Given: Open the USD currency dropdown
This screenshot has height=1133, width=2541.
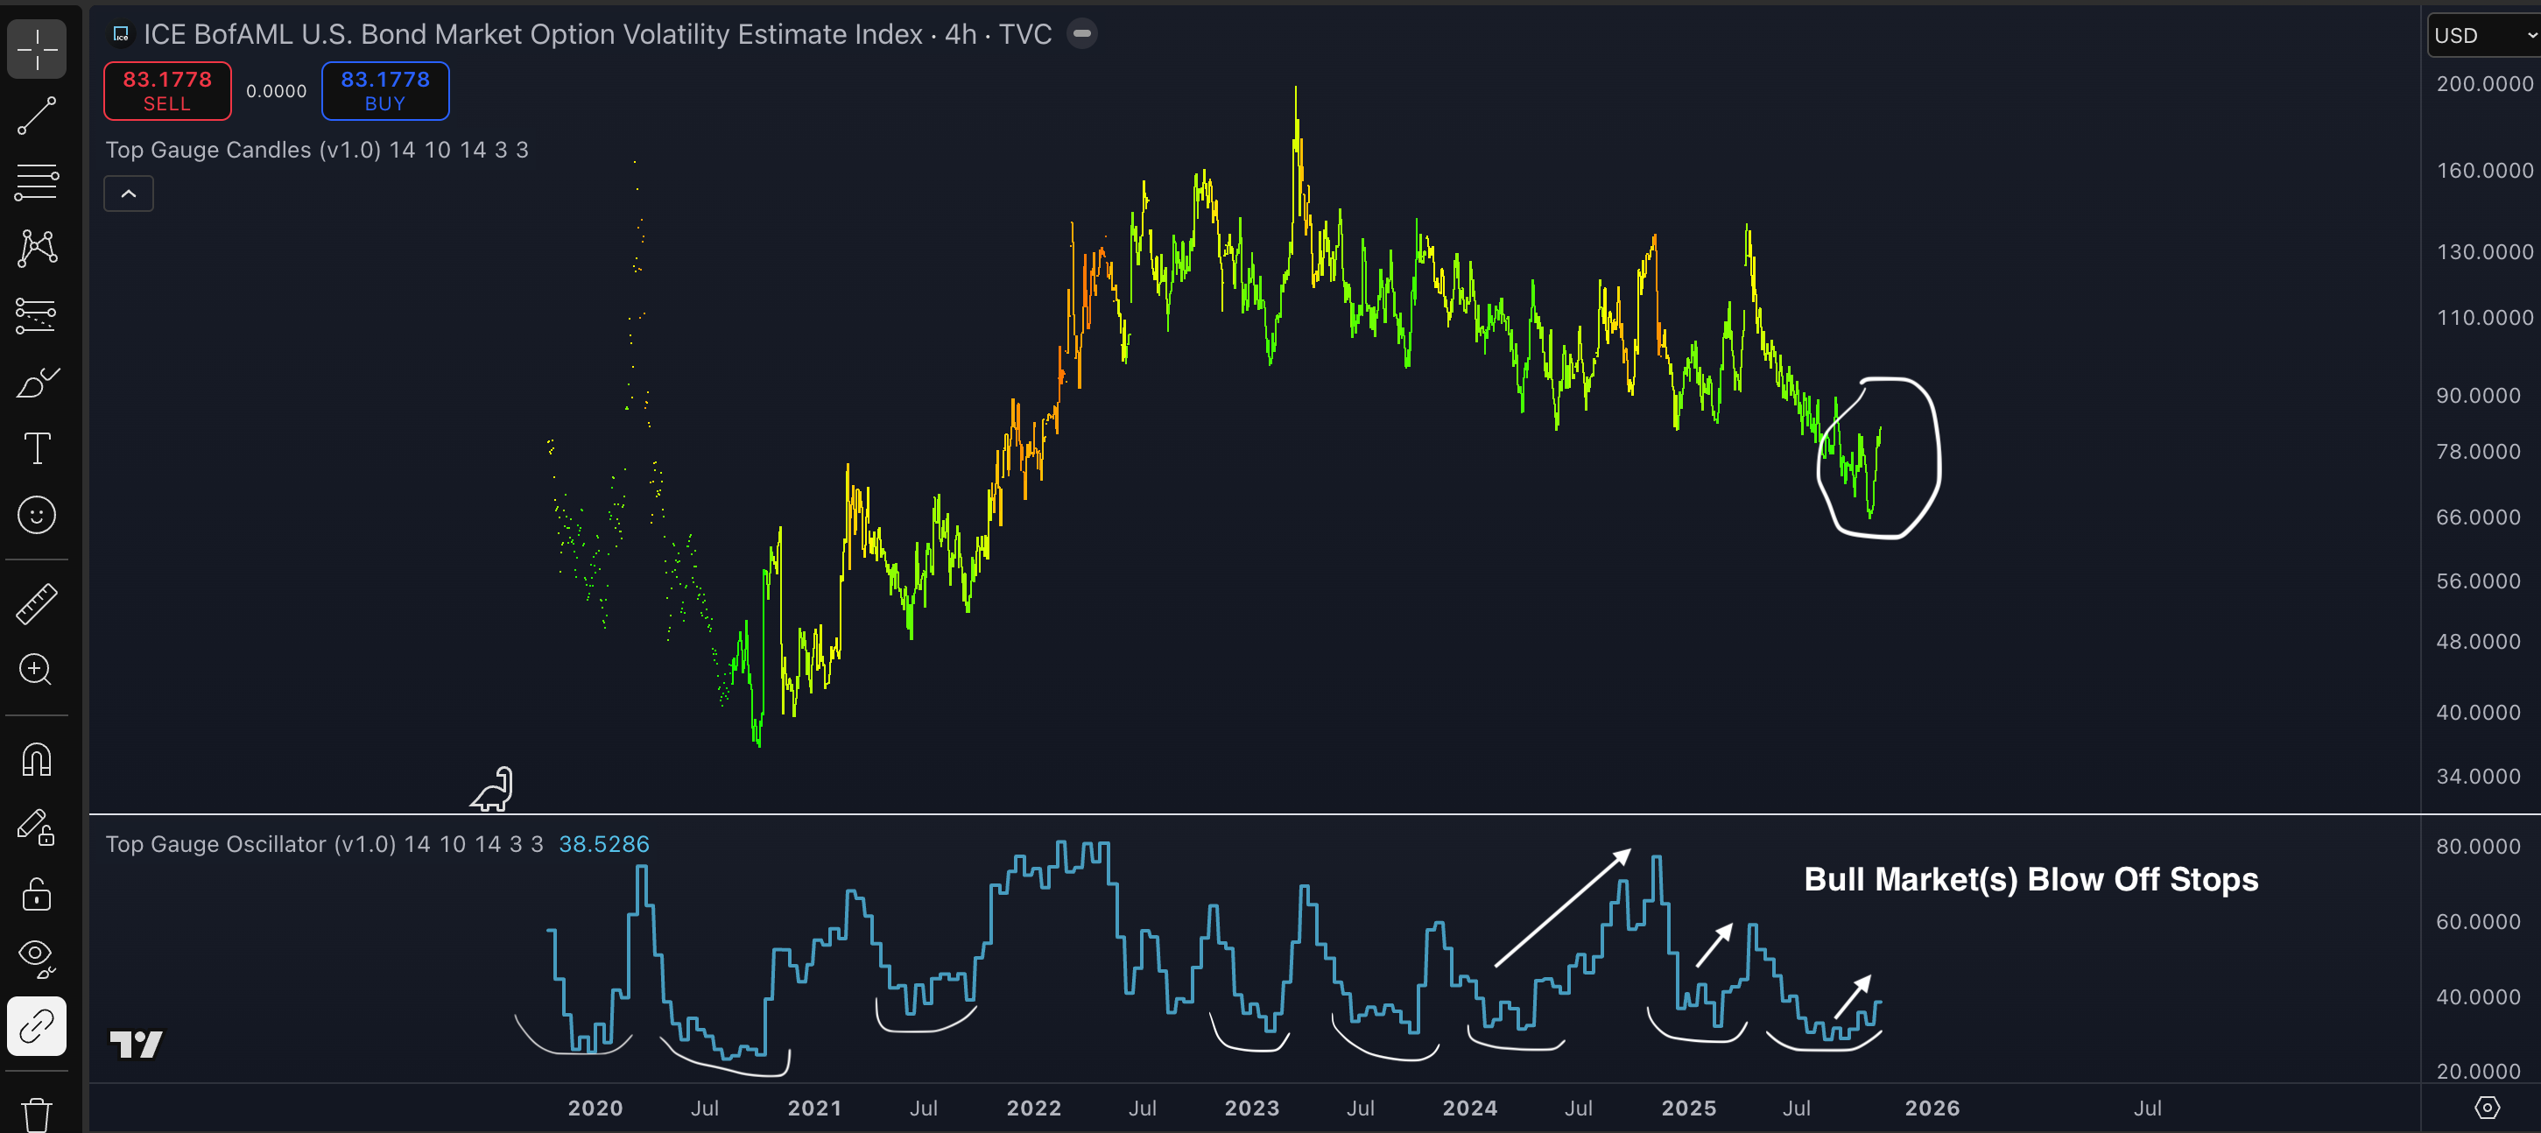Looking at the screenshot, I should coord(2484,36).
